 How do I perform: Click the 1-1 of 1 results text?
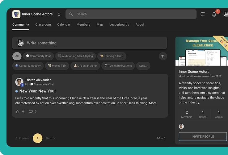[161, 138]
